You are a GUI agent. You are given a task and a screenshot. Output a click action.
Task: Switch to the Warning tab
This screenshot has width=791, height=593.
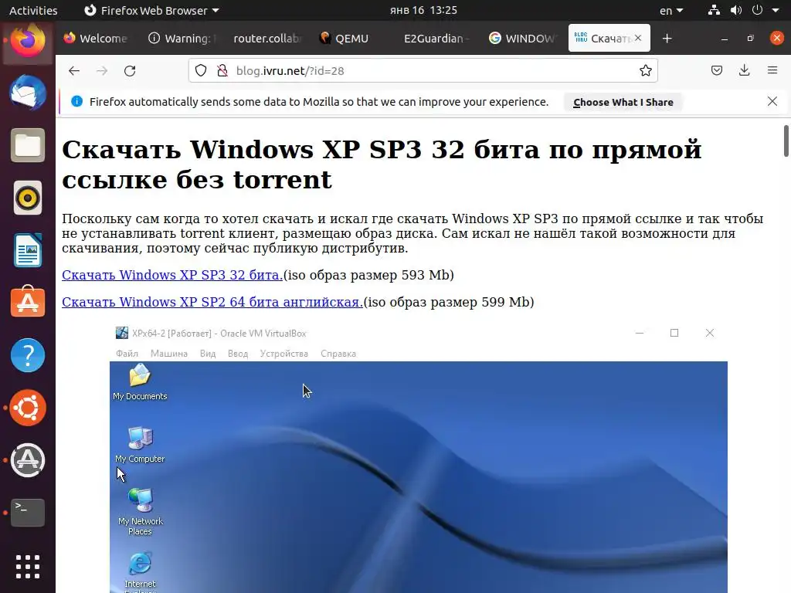[183, 39]
